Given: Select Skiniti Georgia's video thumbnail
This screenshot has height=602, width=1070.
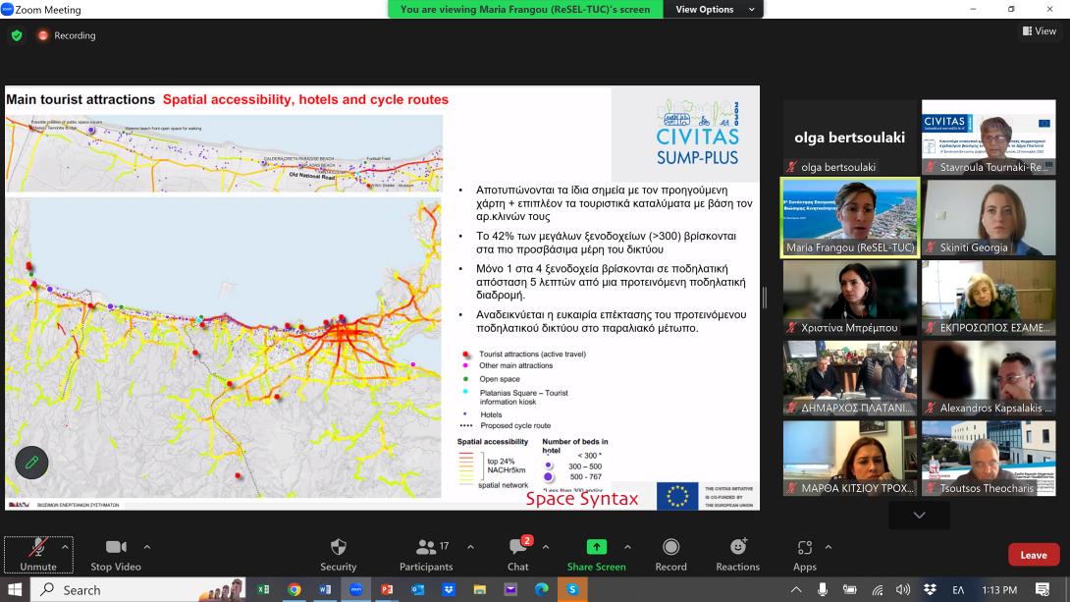Looking at the screenshot, I should pos(989,217).
